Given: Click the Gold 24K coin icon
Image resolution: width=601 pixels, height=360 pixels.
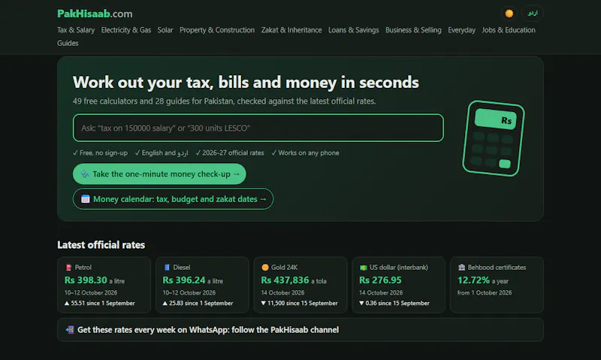Looking at the screenshot, I should 265,268.
